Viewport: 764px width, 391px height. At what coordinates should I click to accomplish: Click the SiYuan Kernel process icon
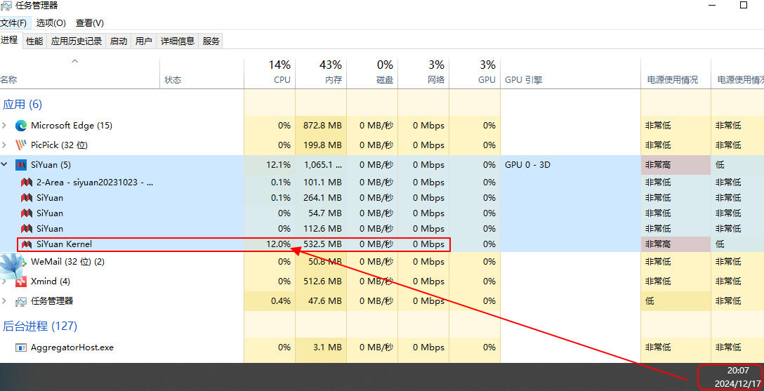(27, 244)
